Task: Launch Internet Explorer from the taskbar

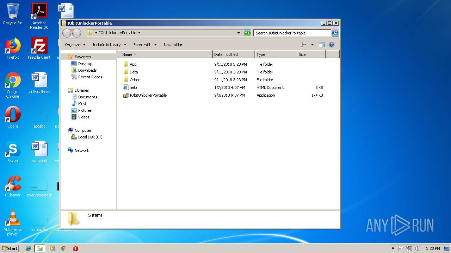Action: point(28,248)
